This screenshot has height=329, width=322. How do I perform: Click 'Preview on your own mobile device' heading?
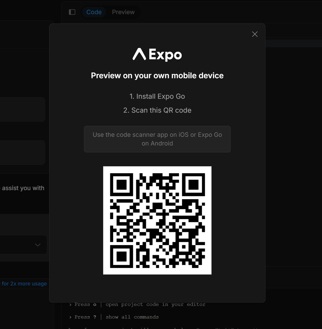pos(157,76)
